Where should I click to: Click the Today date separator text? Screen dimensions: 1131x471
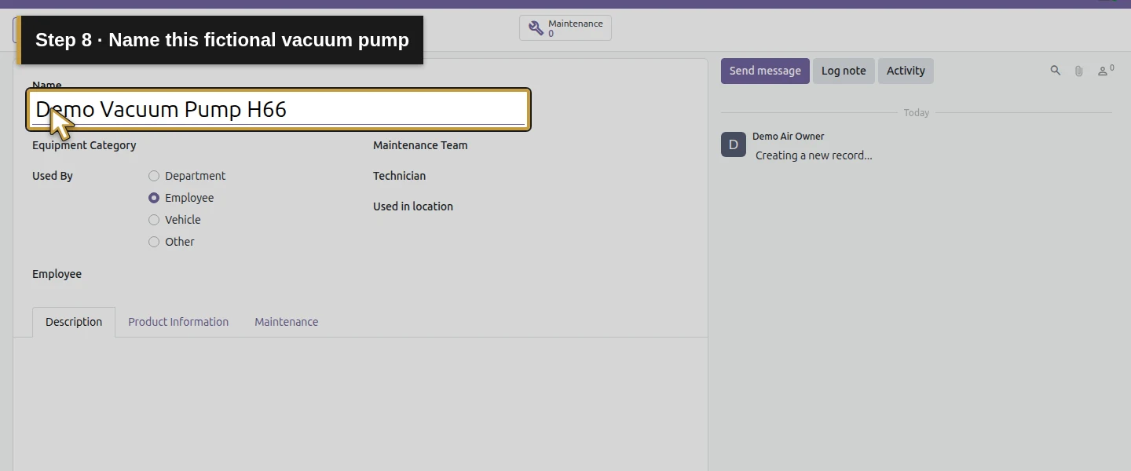tap(917, 113)
